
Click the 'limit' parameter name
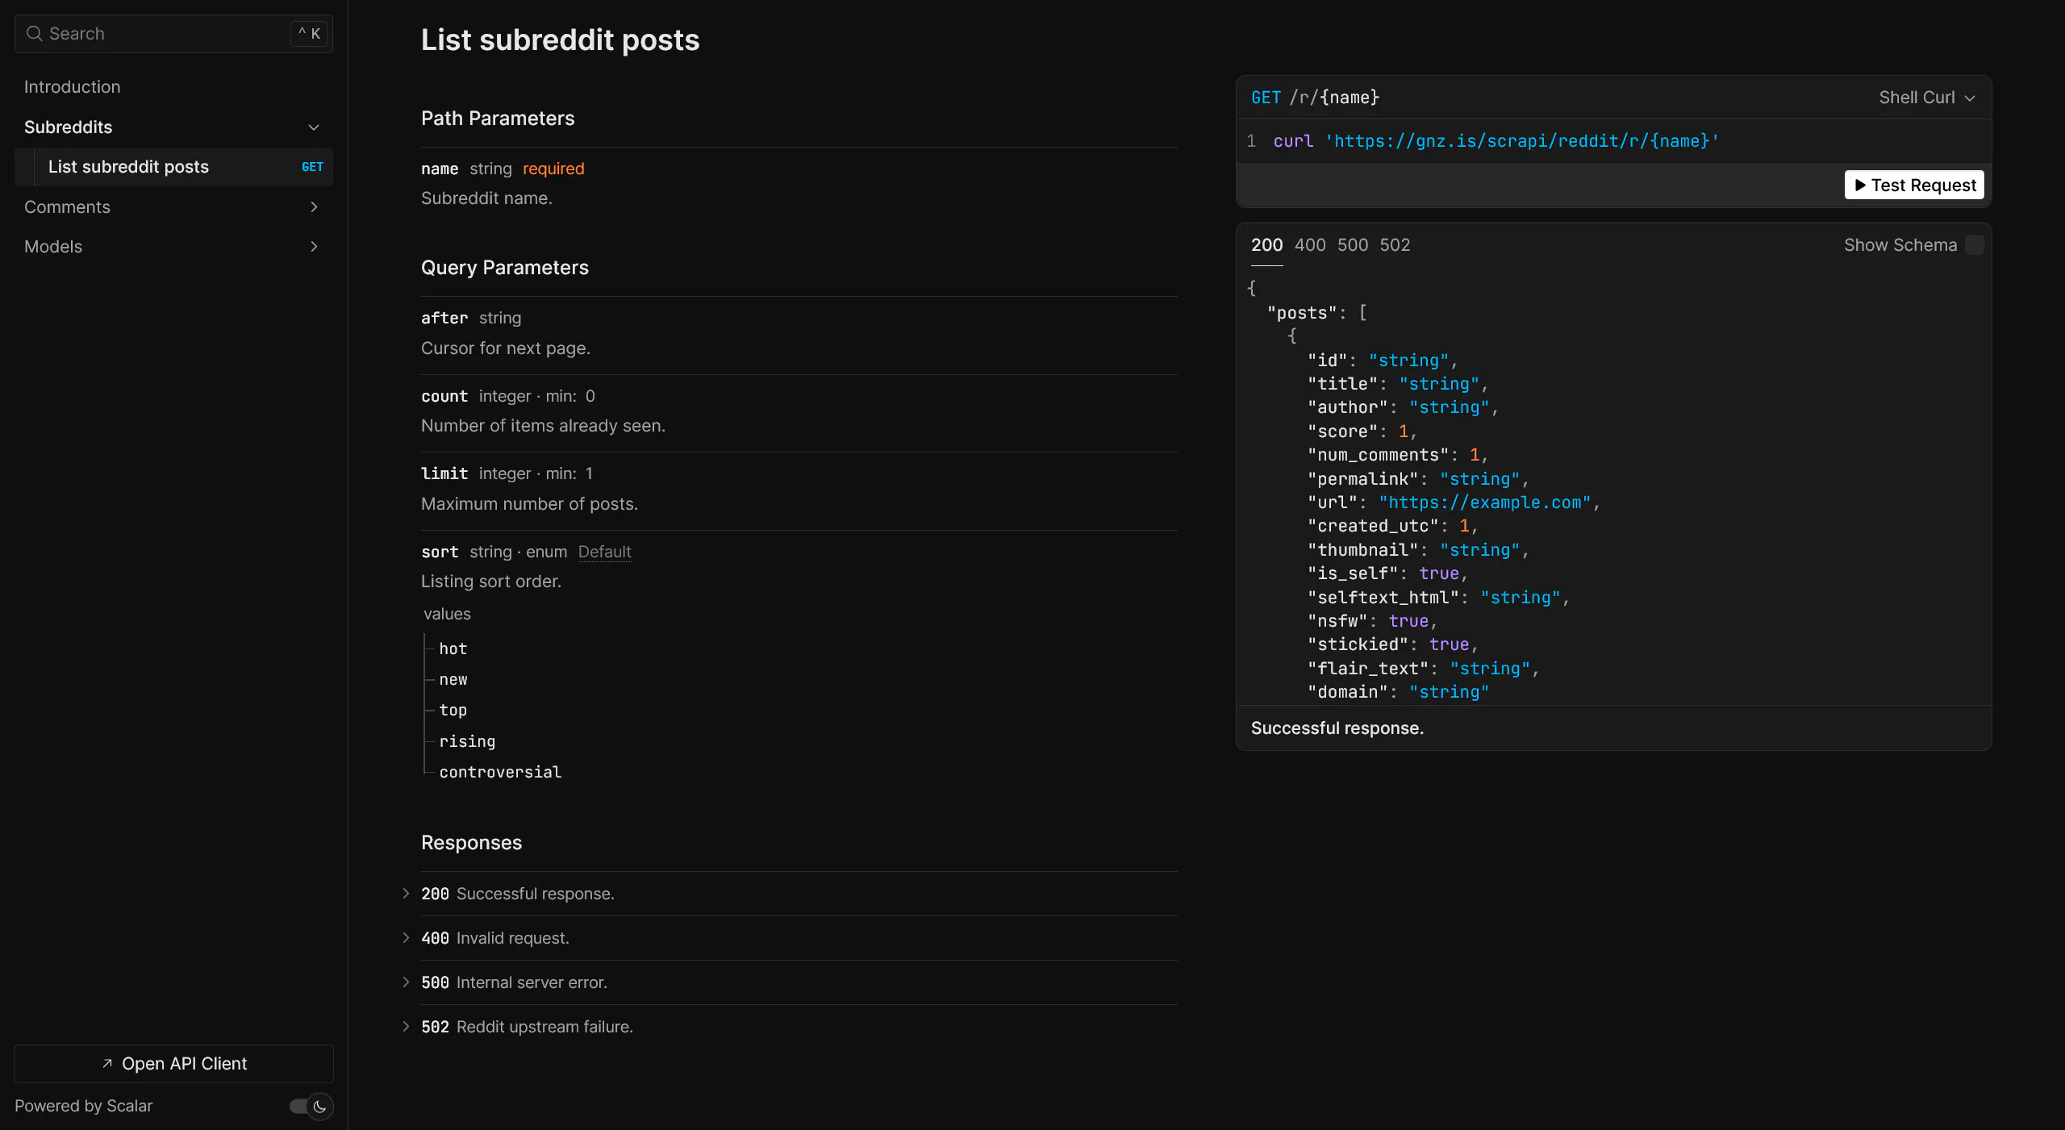(444, 473)
